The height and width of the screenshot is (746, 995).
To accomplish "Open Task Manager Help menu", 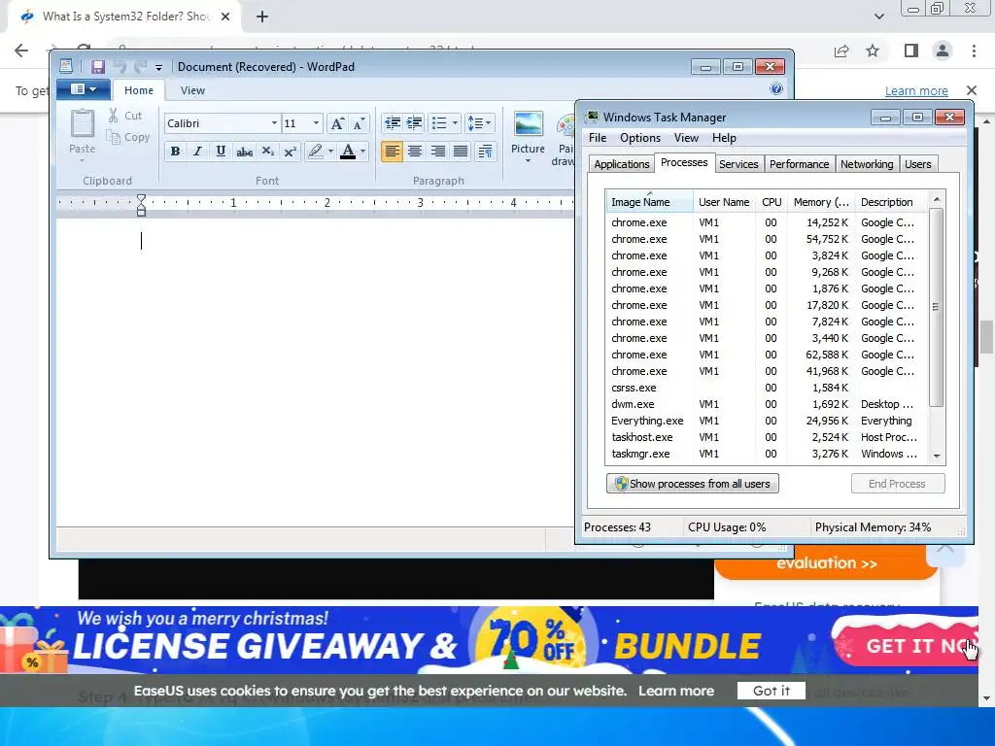I will point(724,138).
